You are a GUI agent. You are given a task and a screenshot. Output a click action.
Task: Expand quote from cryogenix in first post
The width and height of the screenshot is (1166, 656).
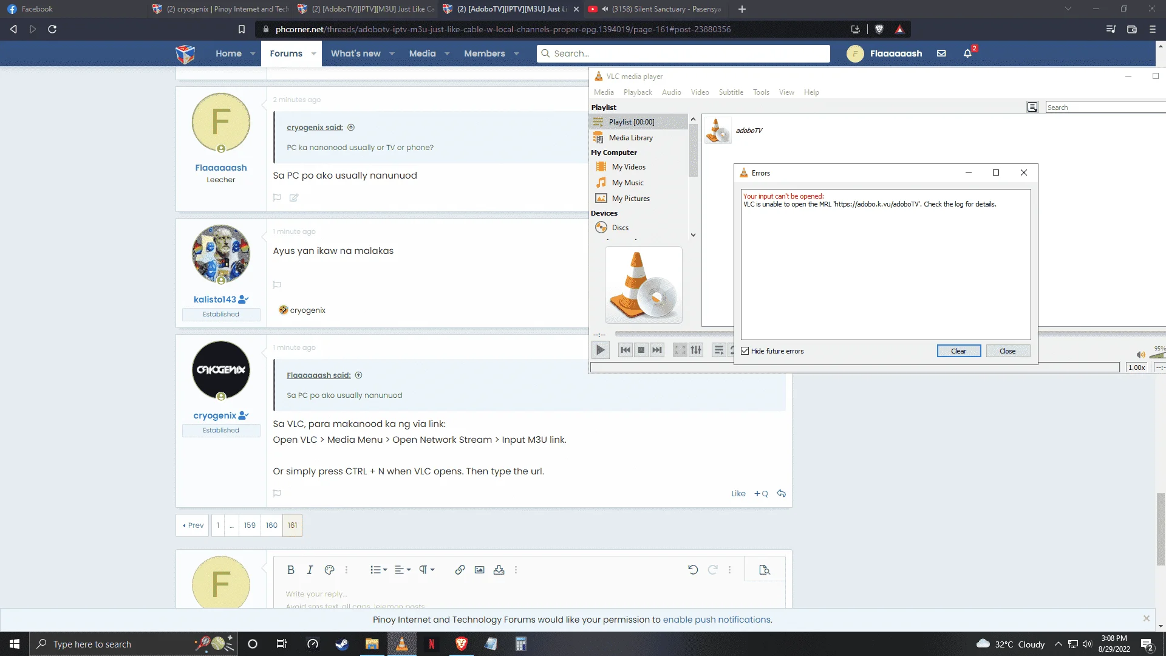click(x=351, y=128)
